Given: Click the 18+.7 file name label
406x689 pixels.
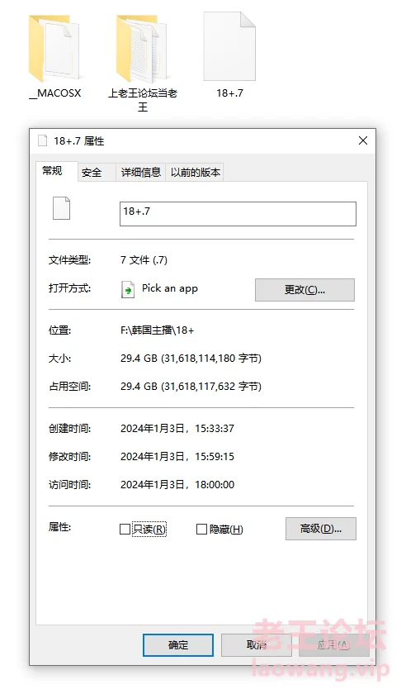Looking at the screenshot, I should (229, 93).
